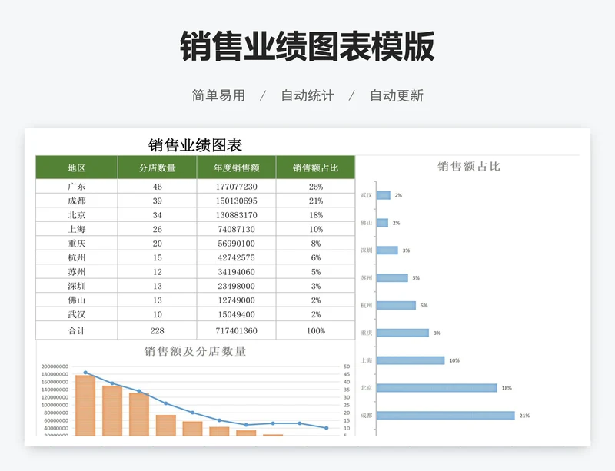Click the 杭州 6% bar in chart

tap(396, 305)
